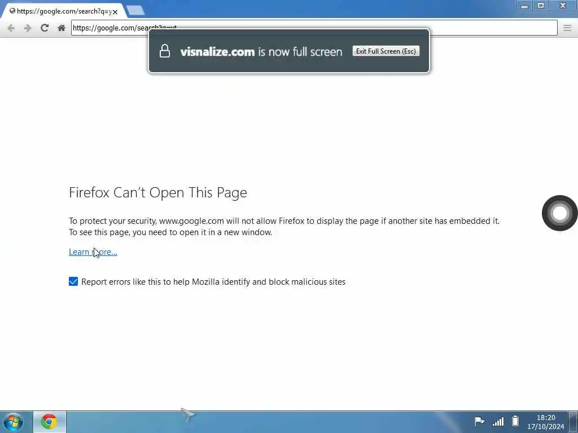
Task: Maximize the browser window
Action: click(x=541, y=6)
